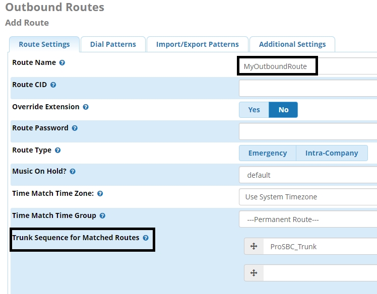The height and width of the screenshot is (294, 377).
Task: Set Override Extension to Yes
Action: pos(254,110)
